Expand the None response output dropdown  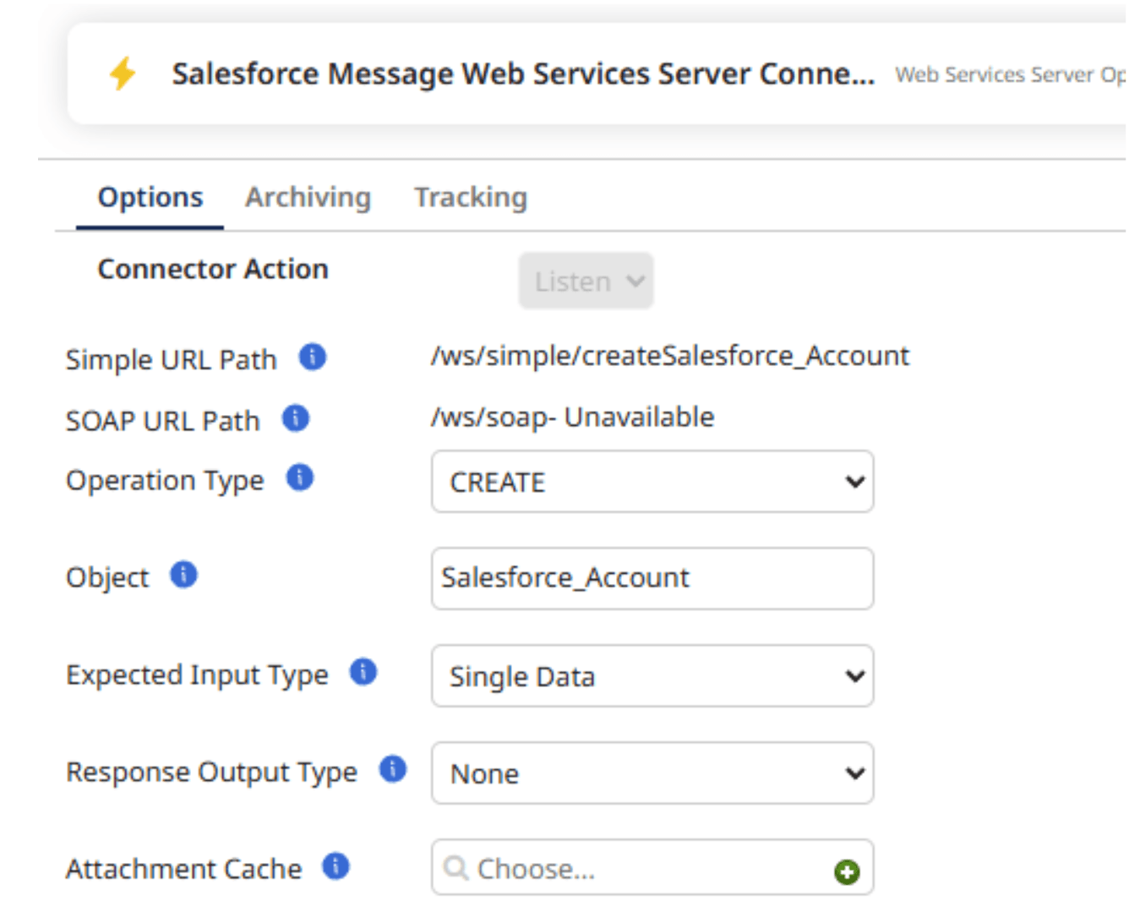coord(652,773)
